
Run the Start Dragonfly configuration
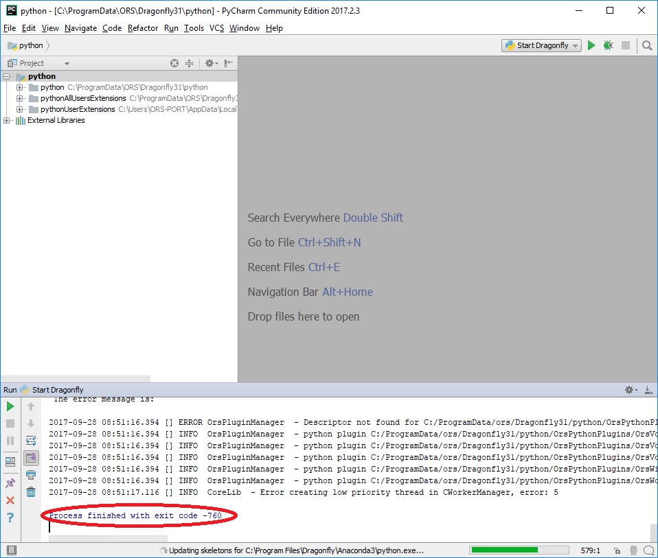591,45
